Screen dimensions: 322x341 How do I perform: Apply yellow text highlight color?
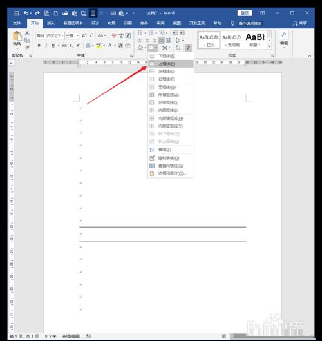[x=99, y=46]
